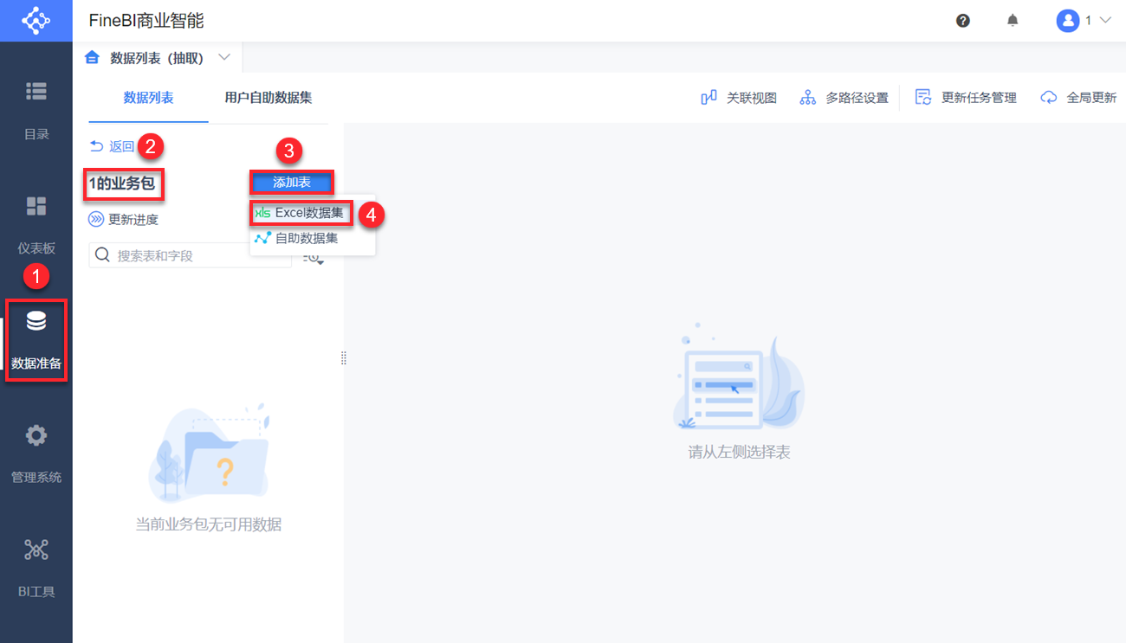Image resolution: width=1126 pixels, height=643 pixels.
Task: Click the 添加表 add table button
Action: [x=292, y=182]
